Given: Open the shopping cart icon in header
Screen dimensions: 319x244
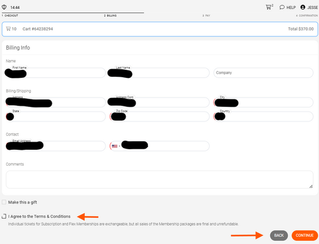Looking at the screenshot, I should tap(268, 7).
